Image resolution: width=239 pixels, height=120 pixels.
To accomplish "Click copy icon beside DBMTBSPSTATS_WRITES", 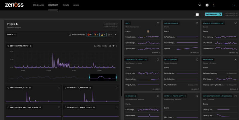I will click(x=31, y=46).
